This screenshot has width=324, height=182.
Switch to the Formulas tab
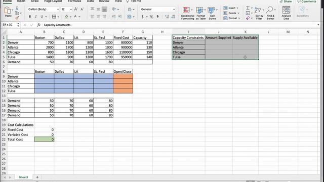tap(74, 1)
